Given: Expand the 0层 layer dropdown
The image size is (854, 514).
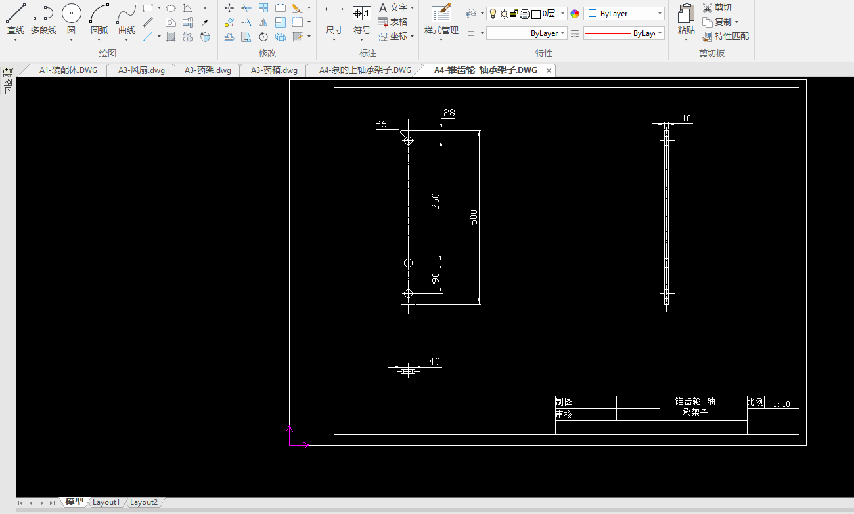Looking at the screenshot, I should point(562,14).
